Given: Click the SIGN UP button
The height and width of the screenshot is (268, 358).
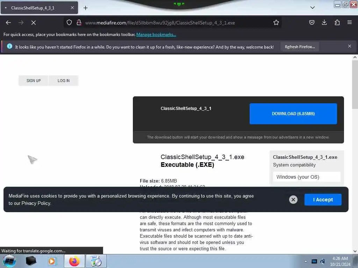Looking at the screenshot, I should point(34,81).
